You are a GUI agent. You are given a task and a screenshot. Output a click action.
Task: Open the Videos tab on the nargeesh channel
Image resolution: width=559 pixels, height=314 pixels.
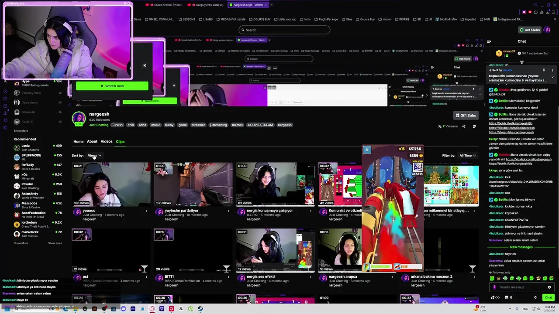point(107,141)
